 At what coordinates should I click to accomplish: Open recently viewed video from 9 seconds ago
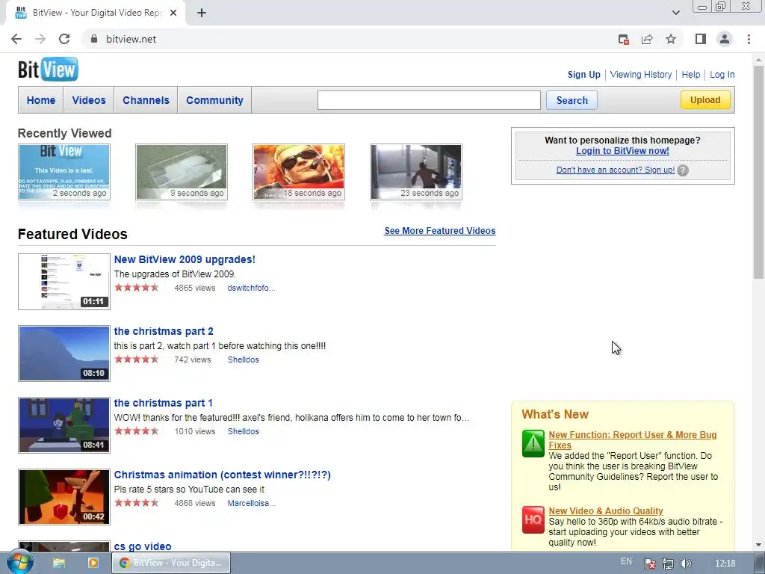point(182,172)
